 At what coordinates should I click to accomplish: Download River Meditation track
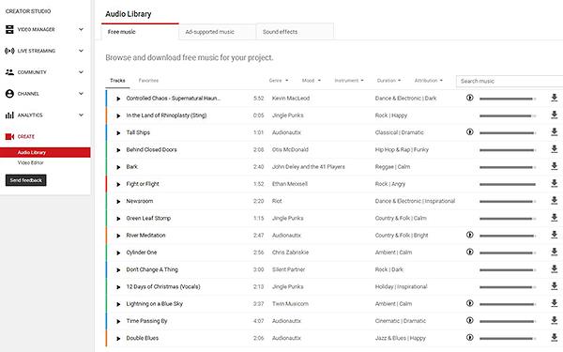pos(554,235)
